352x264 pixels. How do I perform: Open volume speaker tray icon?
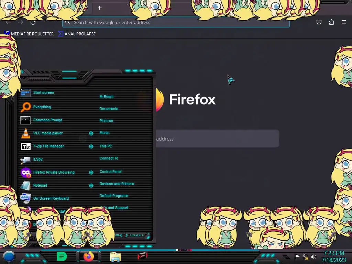point(314,256)
